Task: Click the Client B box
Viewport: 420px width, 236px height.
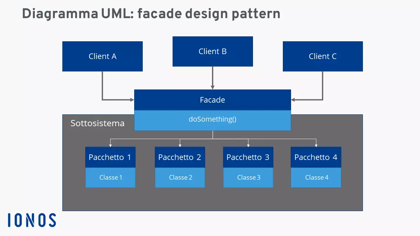Action: pyautogui.click(x=213, y=51)
